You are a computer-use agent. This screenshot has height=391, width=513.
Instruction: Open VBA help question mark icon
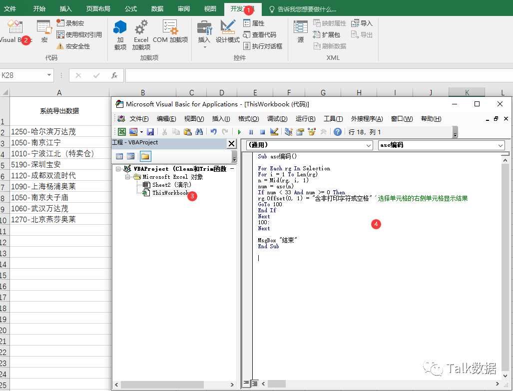point(338,132)
